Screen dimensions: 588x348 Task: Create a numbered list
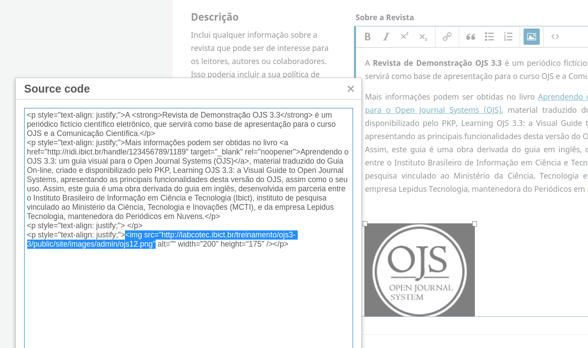[508, 37]
